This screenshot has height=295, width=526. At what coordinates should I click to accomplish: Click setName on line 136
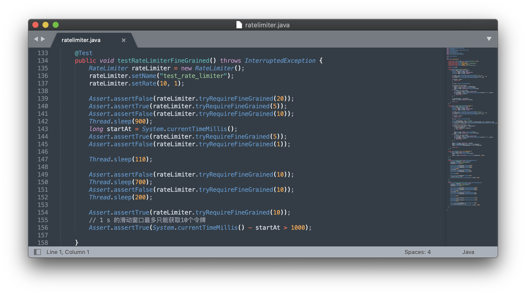[144, 76]
